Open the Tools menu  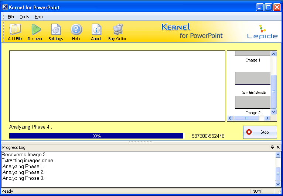(24, 17)
